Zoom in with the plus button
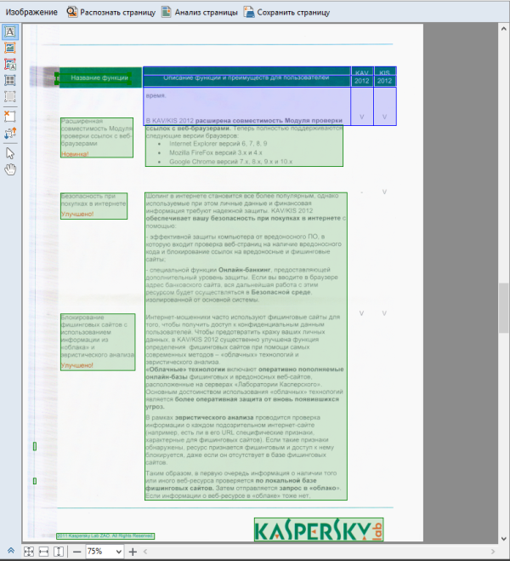Viewport: 510px width, 561px height. (133, 552)
